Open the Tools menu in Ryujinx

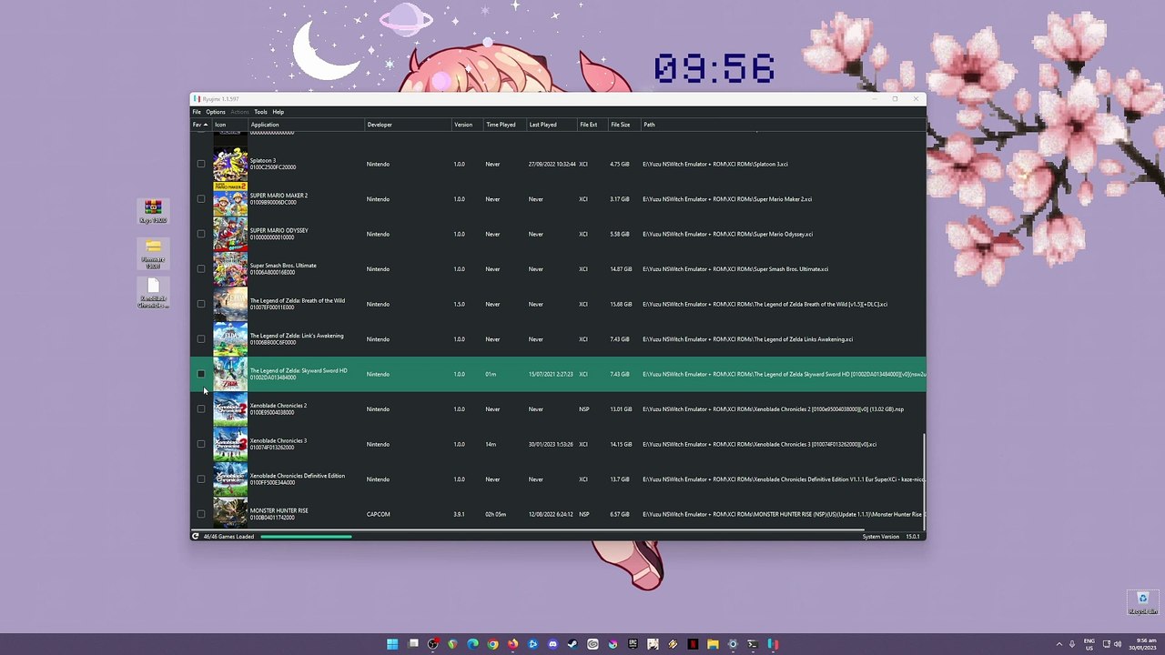point(260,112)
